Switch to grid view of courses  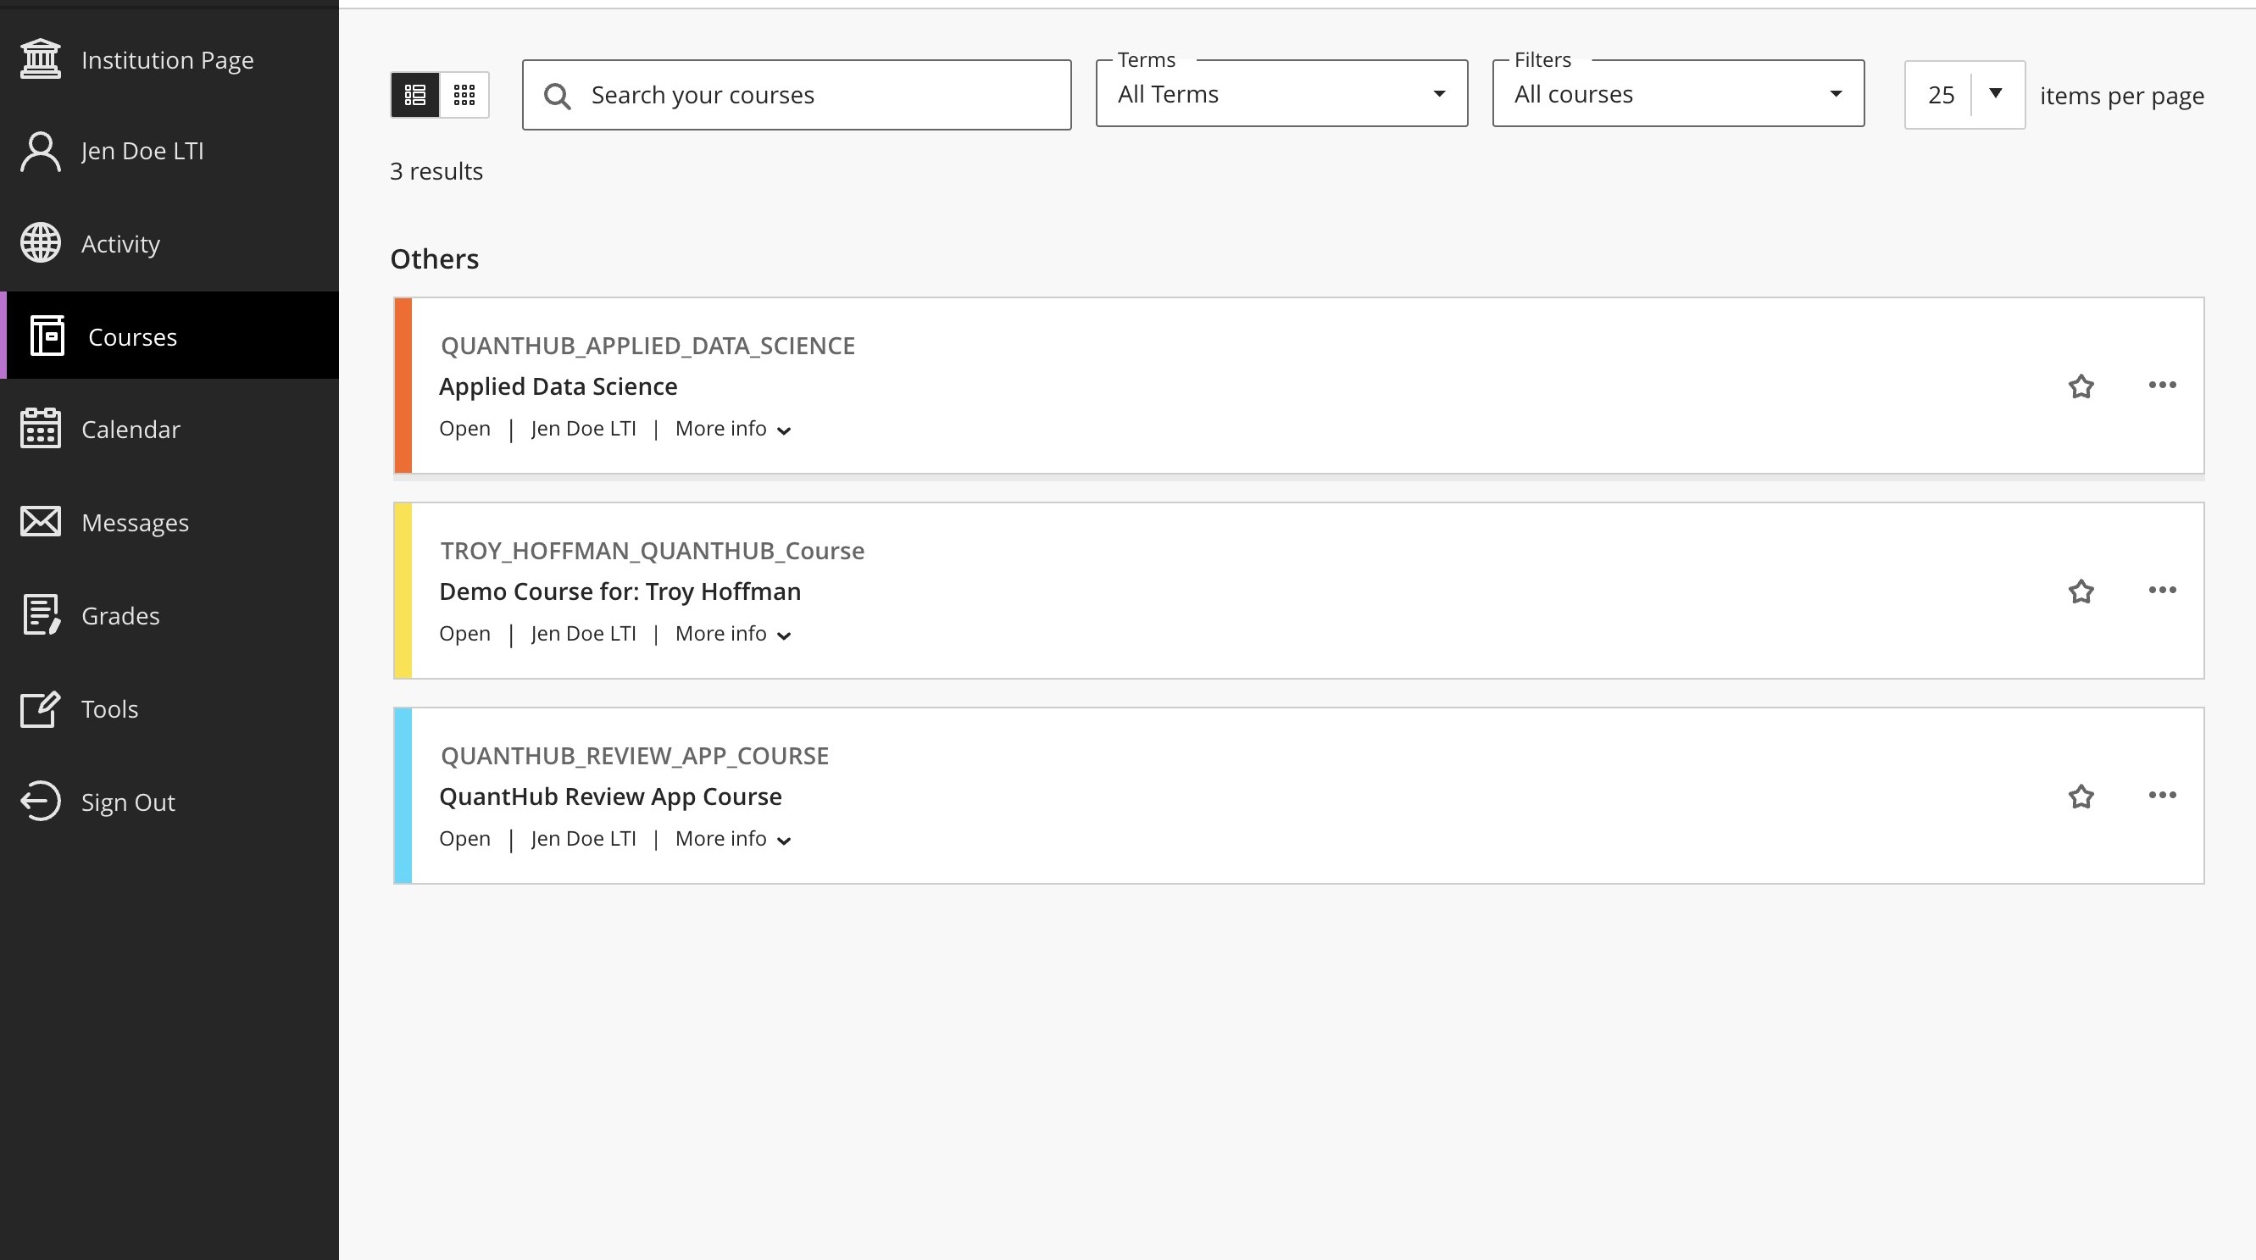click(x=464, y=95)
